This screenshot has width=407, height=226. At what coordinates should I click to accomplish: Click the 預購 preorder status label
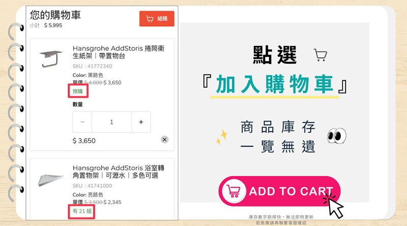pos(78,91)
